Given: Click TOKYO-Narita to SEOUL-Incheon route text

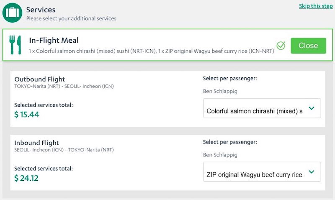Looking at the screenshot, I should [x=64, y=86].
